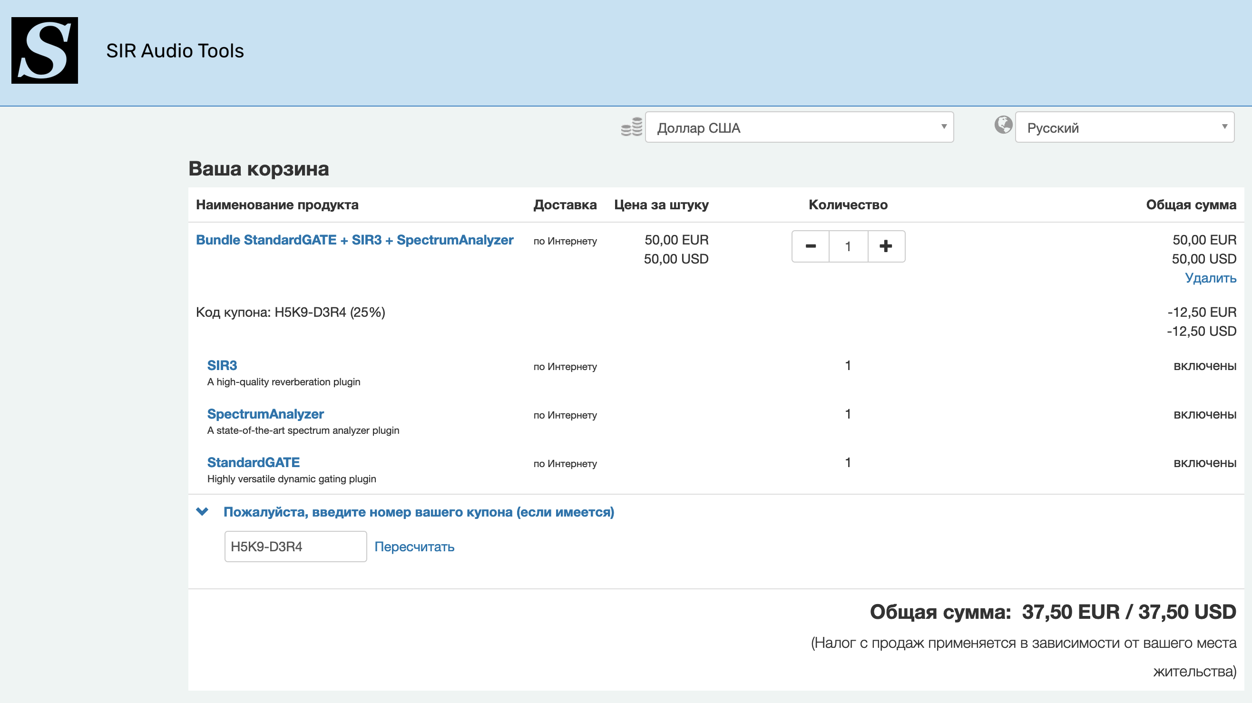Click the Доставка column header
Viewport: 1252px width, 703px height.
(565, 205)
